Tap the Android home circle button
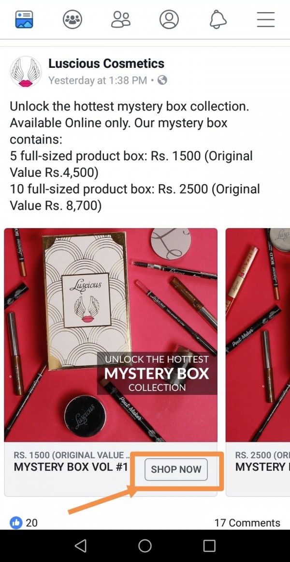This screenshot has width=290, height=562. pos(145,546)
